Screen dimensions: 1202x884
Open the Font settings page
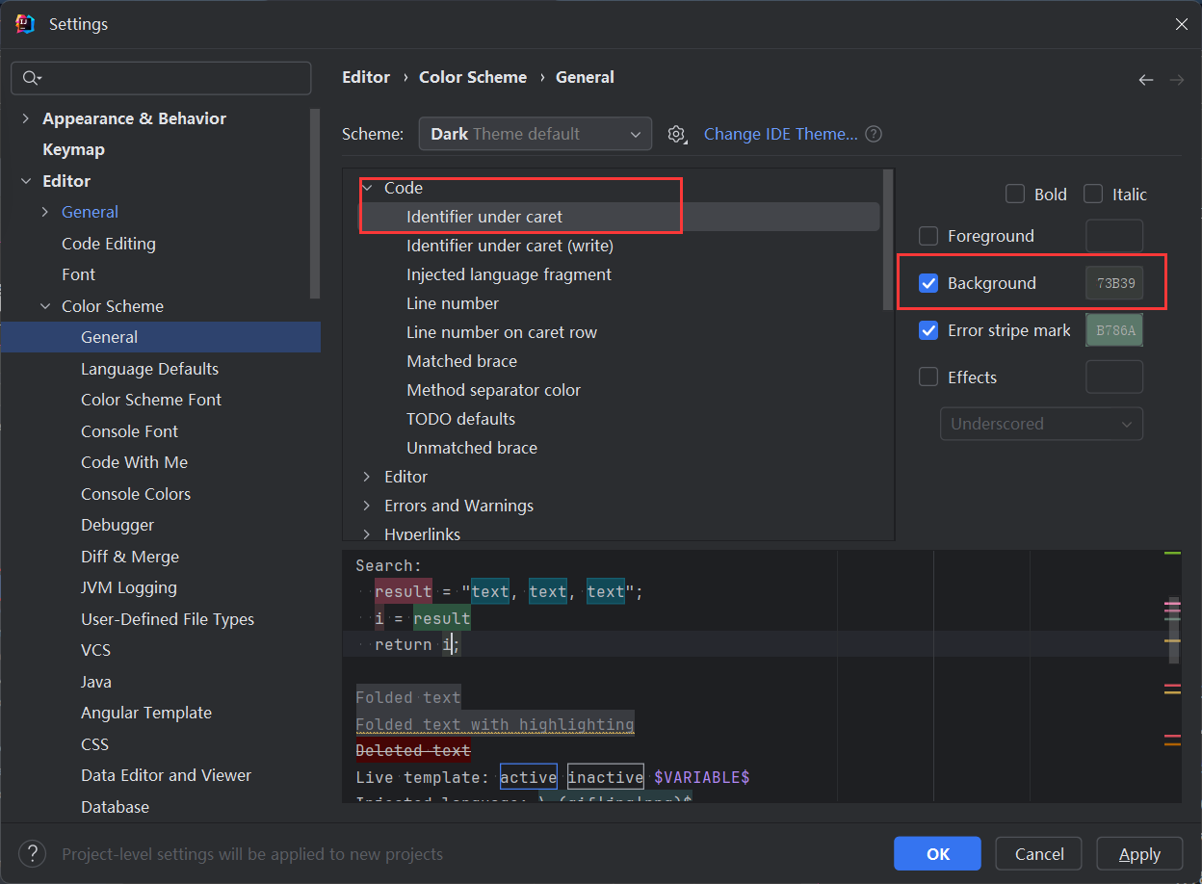click(x=78, y=274)
